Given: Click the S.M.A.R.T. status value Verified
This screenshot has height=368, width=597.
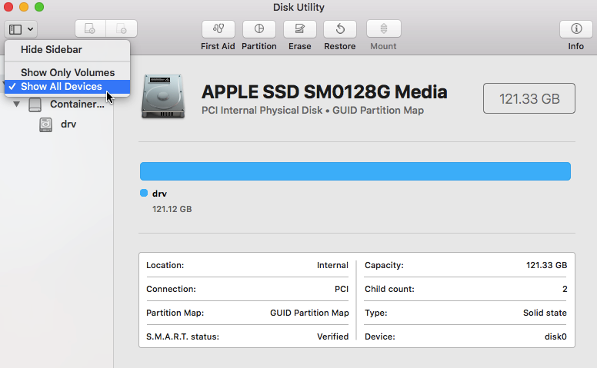Looking at the screenshot, I should coord(333,337).
